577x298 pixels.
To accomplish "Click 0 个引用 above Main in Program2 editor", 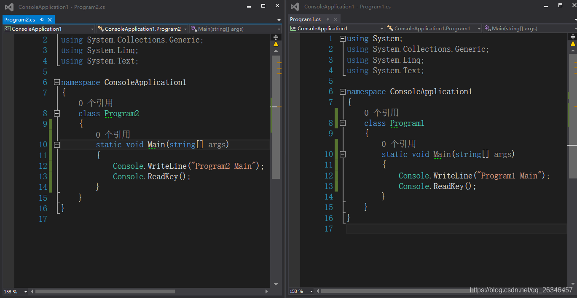I will click(x=113, y=135).
